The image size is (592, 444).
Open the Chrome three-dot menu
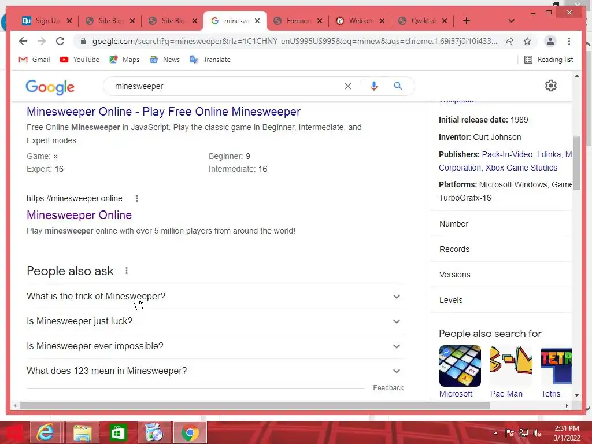click(569, 41)
